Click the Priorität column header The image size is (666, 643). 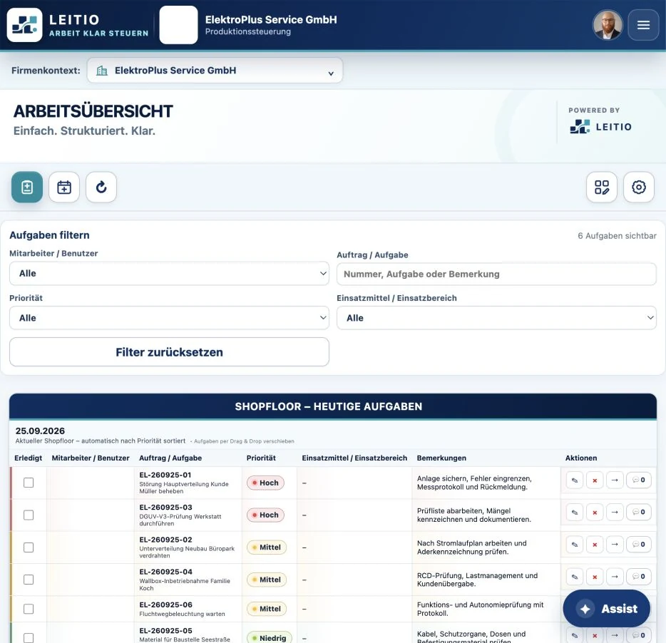pos(261,458)
